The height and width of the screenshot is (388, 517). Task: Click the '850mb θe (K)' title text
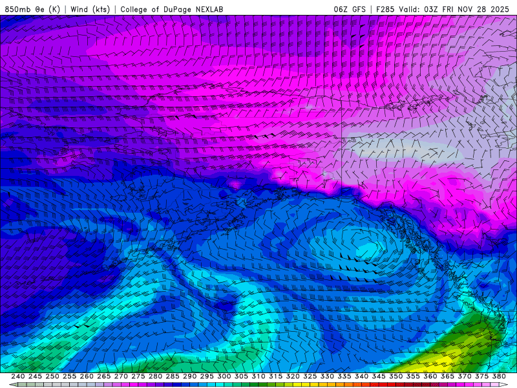[32, 9]
